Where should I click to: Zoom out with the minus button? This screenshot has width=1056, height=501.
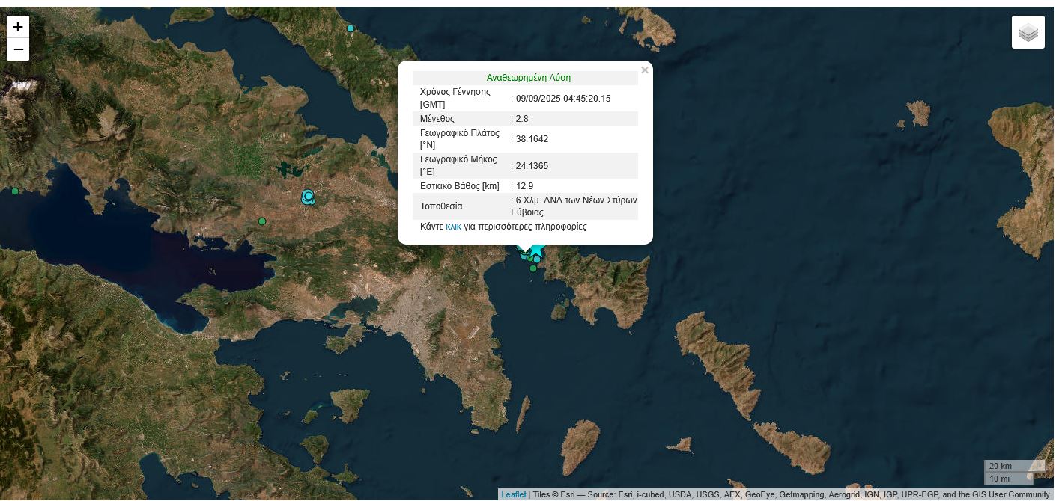click(x=18, y=49)
